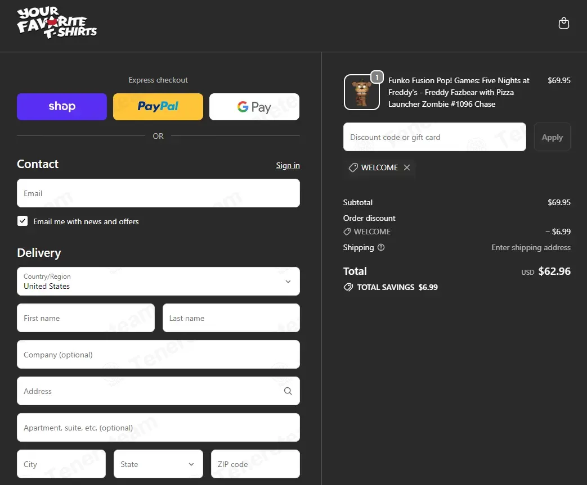This screenshot has height=485, width=587.
Task: Click the Apartment, suite, etc. field
Action: coord(158,428)
